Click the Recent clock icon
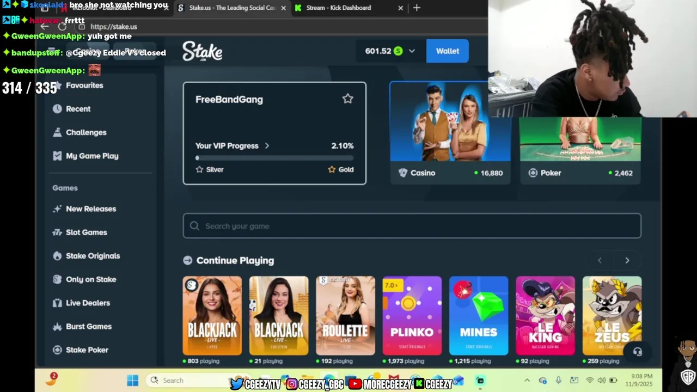Image resolution: width=697 pixels, height=392 pixels. pyautogui.click(x=57, y=109)
